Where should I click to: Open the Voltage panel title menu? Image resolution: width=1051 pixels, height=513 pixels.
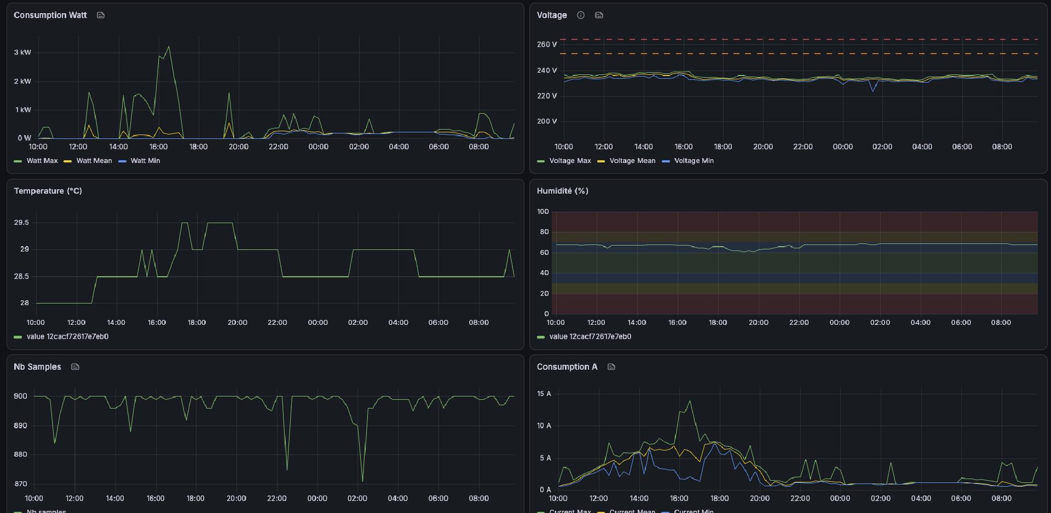552,15
